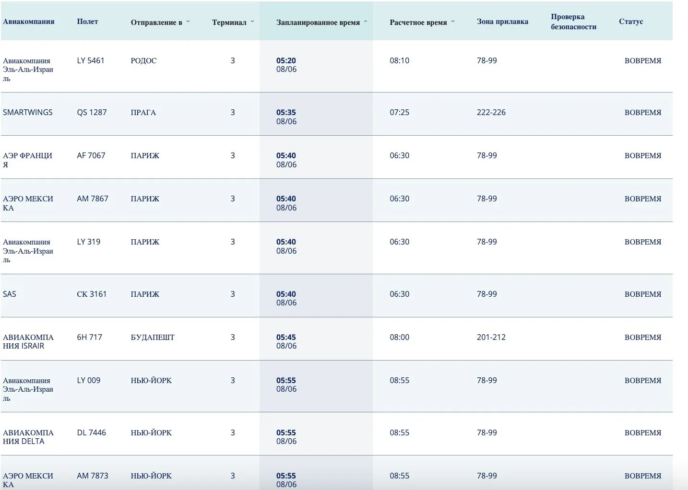
Task: Click the АЭР ФРАНЦИЯ airline name
Action: point(27,160)
